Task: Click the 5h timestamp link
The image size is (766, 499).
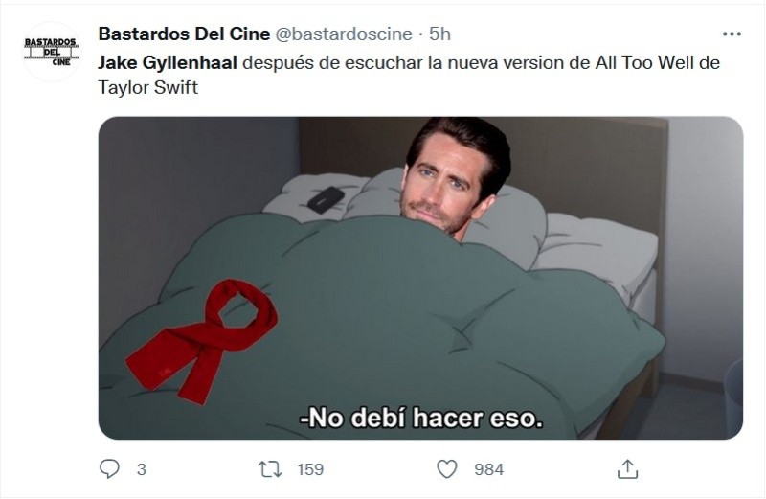Action: (x=439, y=34)
